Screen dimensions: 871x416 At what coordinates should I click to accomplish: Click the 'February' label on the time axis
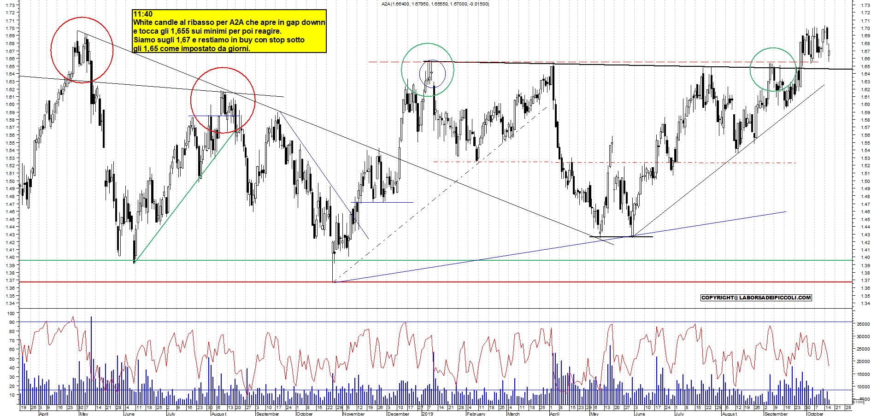click(476, 414)
